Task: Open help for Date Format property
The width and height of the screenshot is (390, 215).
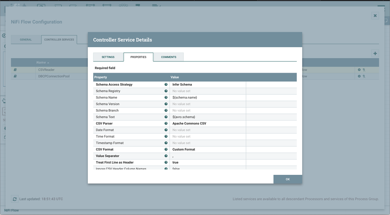Action: click(166, 130)
